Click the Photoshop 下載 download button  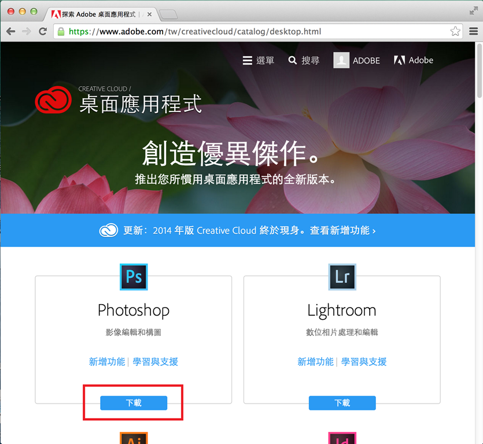click(134, 403)
